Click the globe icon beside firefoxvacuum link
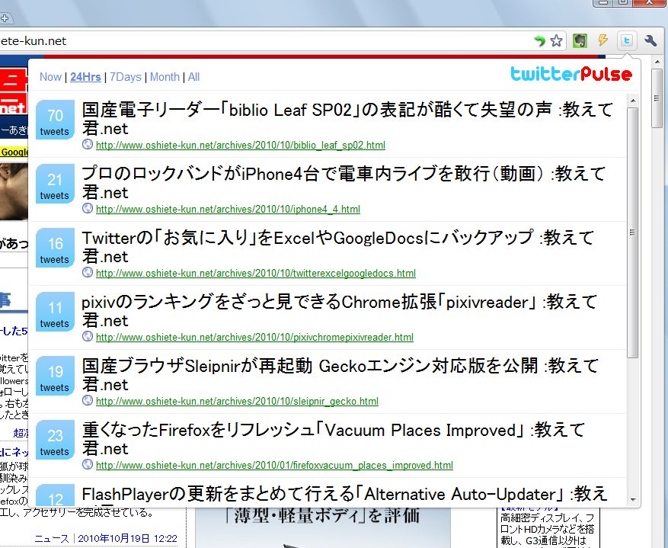Screen dimensions: 668x548 pyautogui.click(x=88, y=464)
